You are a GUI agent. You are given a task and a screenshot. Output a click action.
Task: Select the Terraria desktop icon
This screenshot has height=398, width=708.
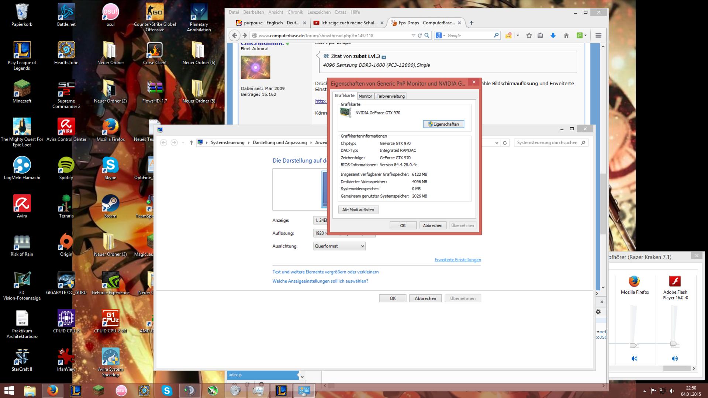coord(66,207)
